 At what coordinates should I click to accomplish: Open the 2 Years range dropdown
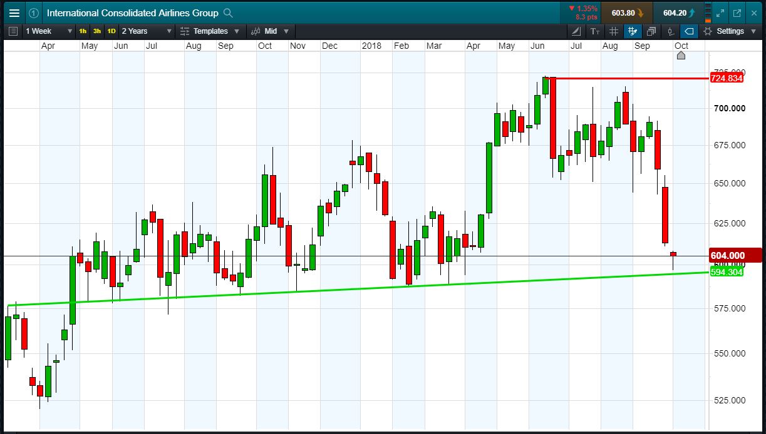pyautogui.click(x=147, y=31)
